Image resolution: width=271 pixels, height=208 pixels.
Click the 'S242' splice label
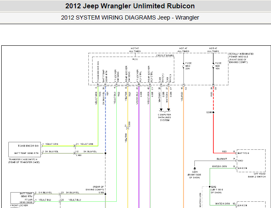point(213,187)
